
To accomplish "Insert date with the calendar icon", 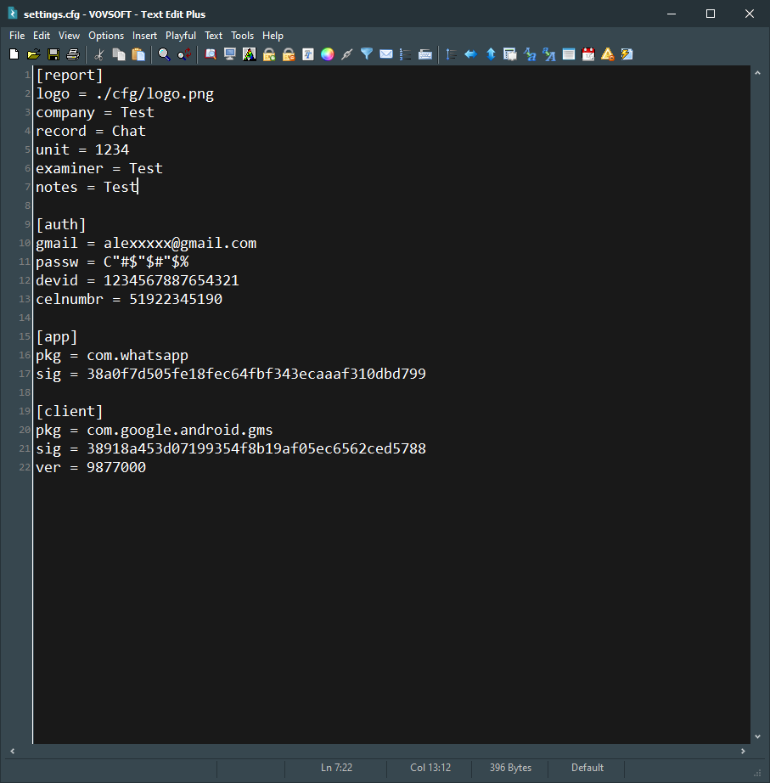I will (588, 54).
